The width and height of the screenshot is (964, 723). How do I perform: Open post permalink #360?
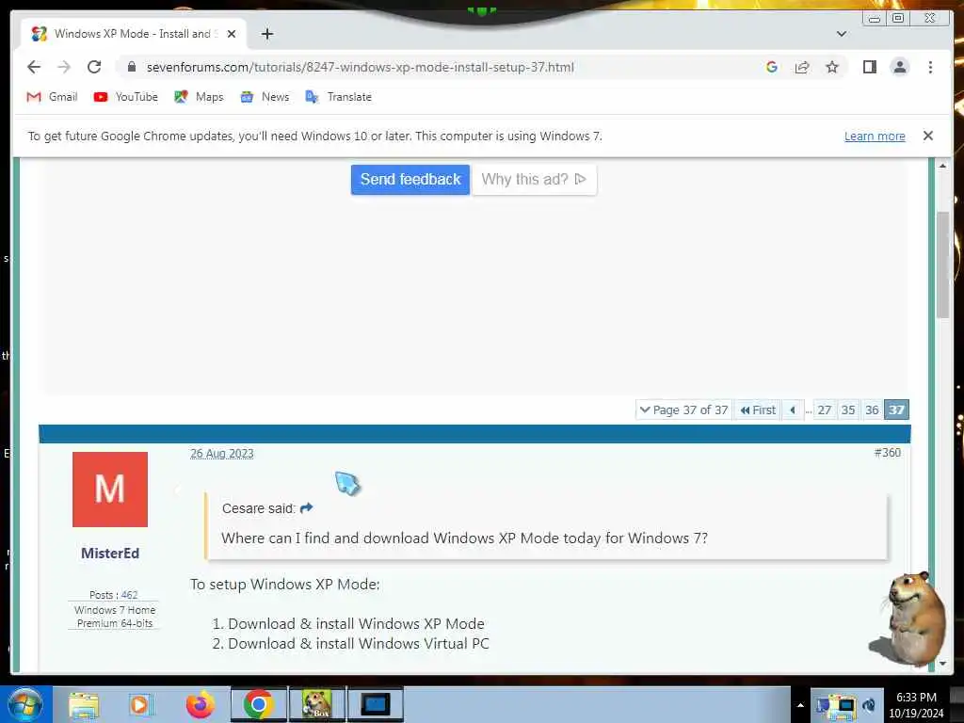click(x=887, y=453)
